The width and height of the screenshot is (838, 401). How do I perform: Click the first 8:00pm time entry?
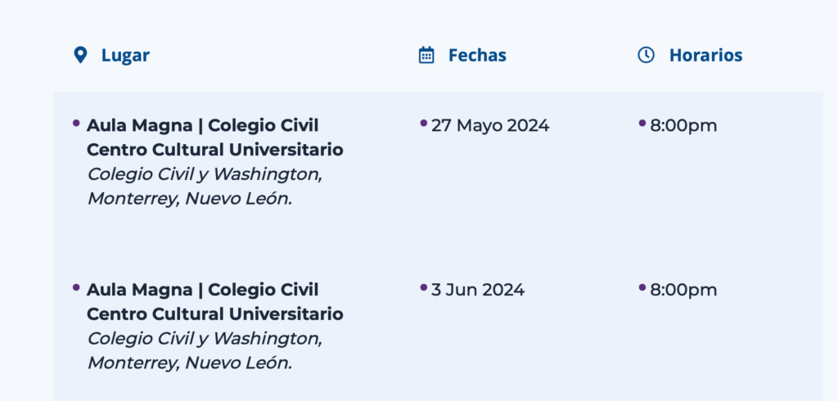(683, 126)
